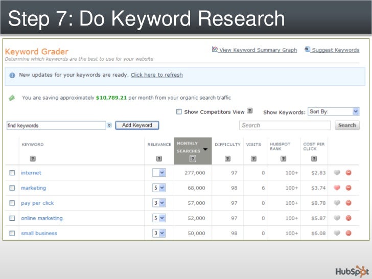Favorite the internet keyword with heart icon
The width and height of the screenshot is (372, 279).
coord(337,173)
